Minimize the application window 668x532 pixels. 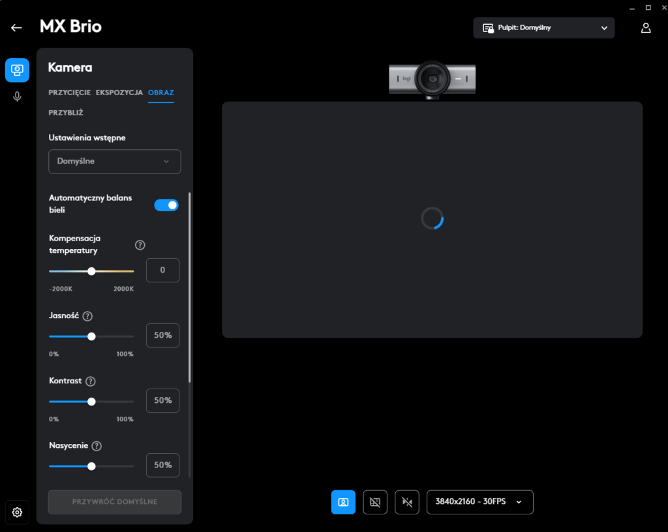631,8
